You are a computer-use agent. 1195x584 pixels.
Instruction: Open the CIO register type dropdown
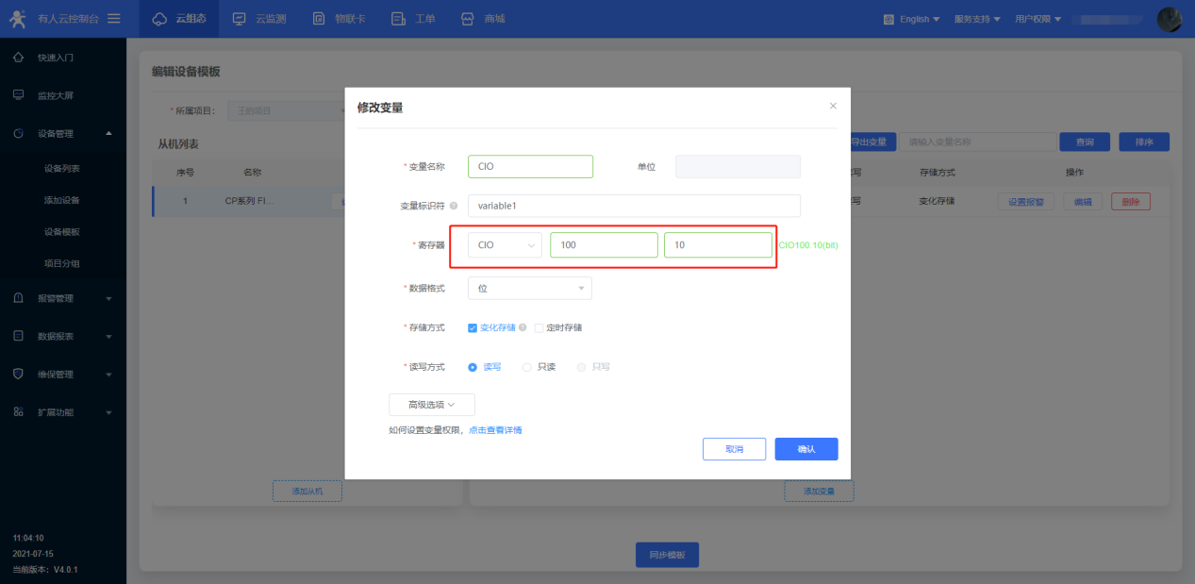coord(505,245)
